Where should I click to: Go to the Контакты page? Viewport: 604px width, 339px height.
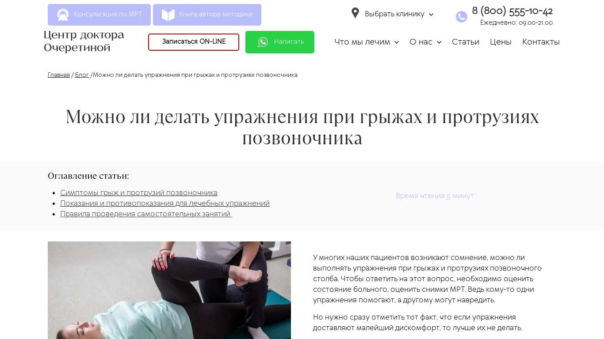point(541,42)
